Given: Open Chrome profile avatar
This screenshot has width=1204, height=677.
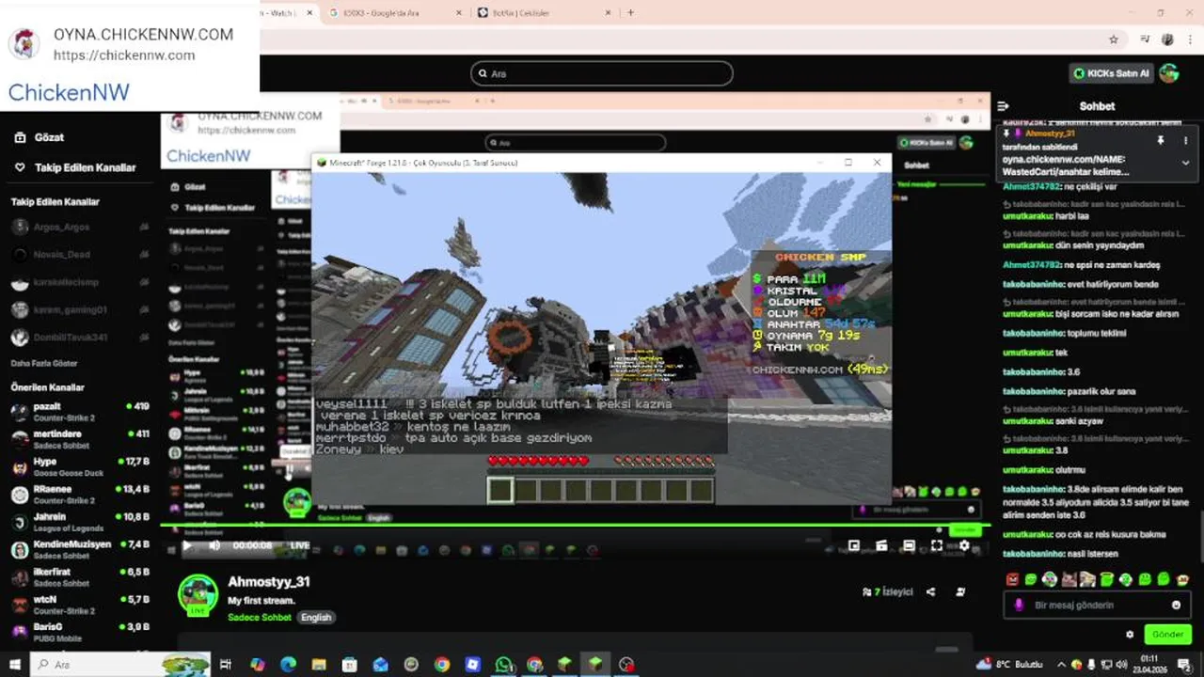Looking at the screenshot, I should click(1167, 39).
